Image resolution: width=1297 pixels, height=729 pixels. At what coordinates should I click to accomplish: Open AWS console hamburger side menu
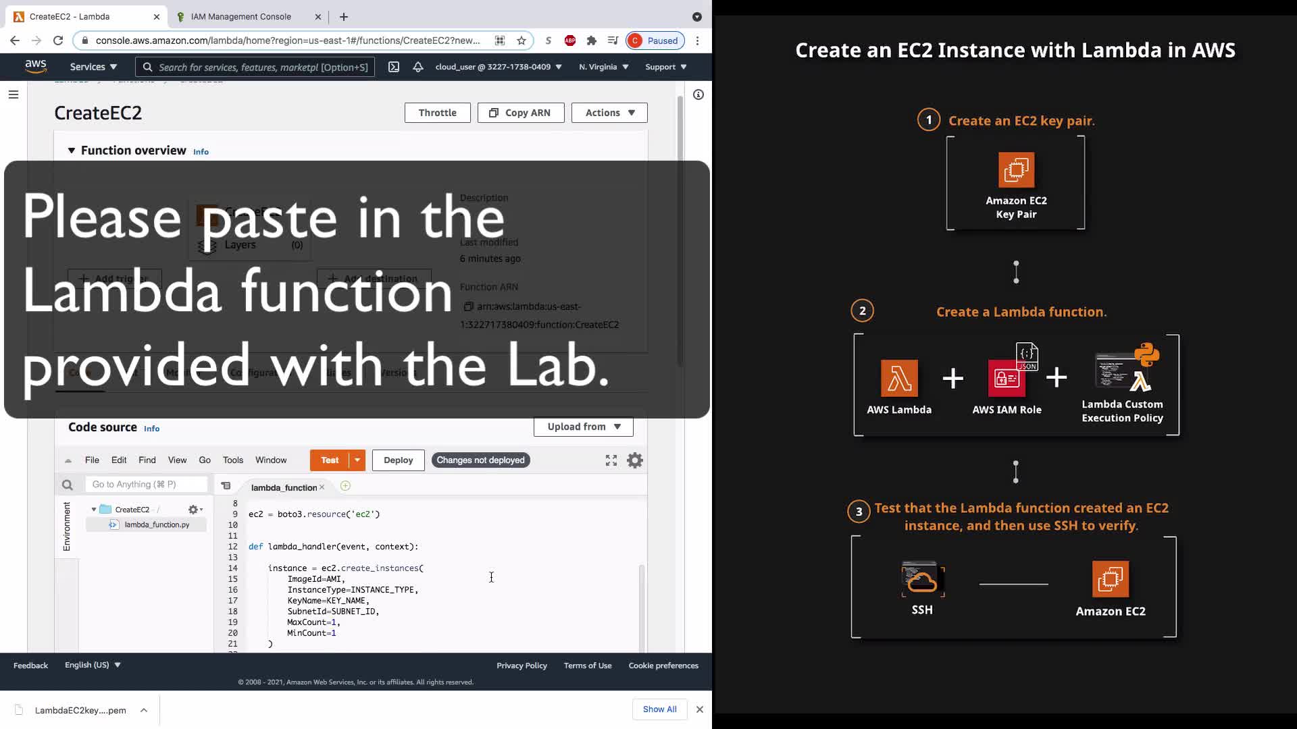[14, 94]
